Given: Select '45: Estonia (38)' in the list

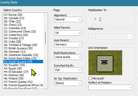Looking at the screenshot, I should pos(23,75).
